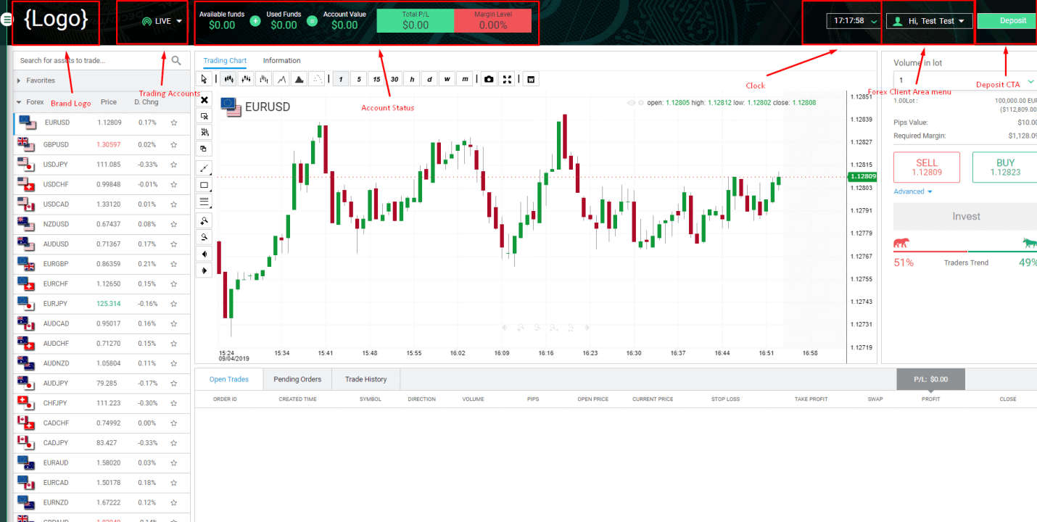Screen dimensions: 1037x522
Task: Take a chart snapshot with camera icon
Action: (x=489, y=79)
